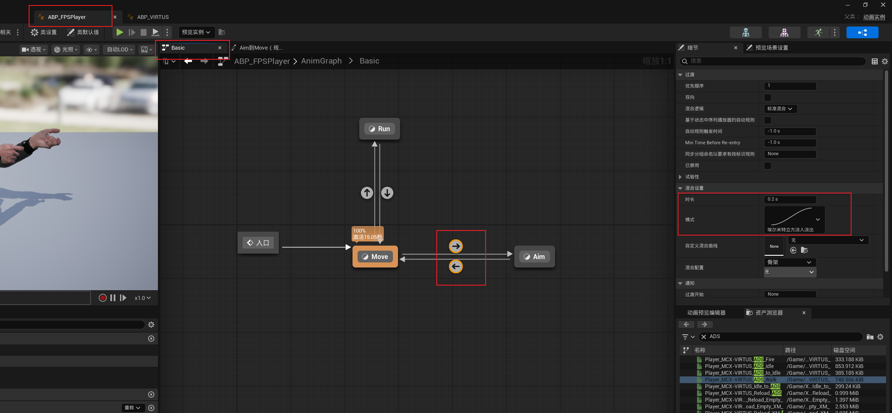
Task: Select the Aim state node
Action: [x=534, y=257]
